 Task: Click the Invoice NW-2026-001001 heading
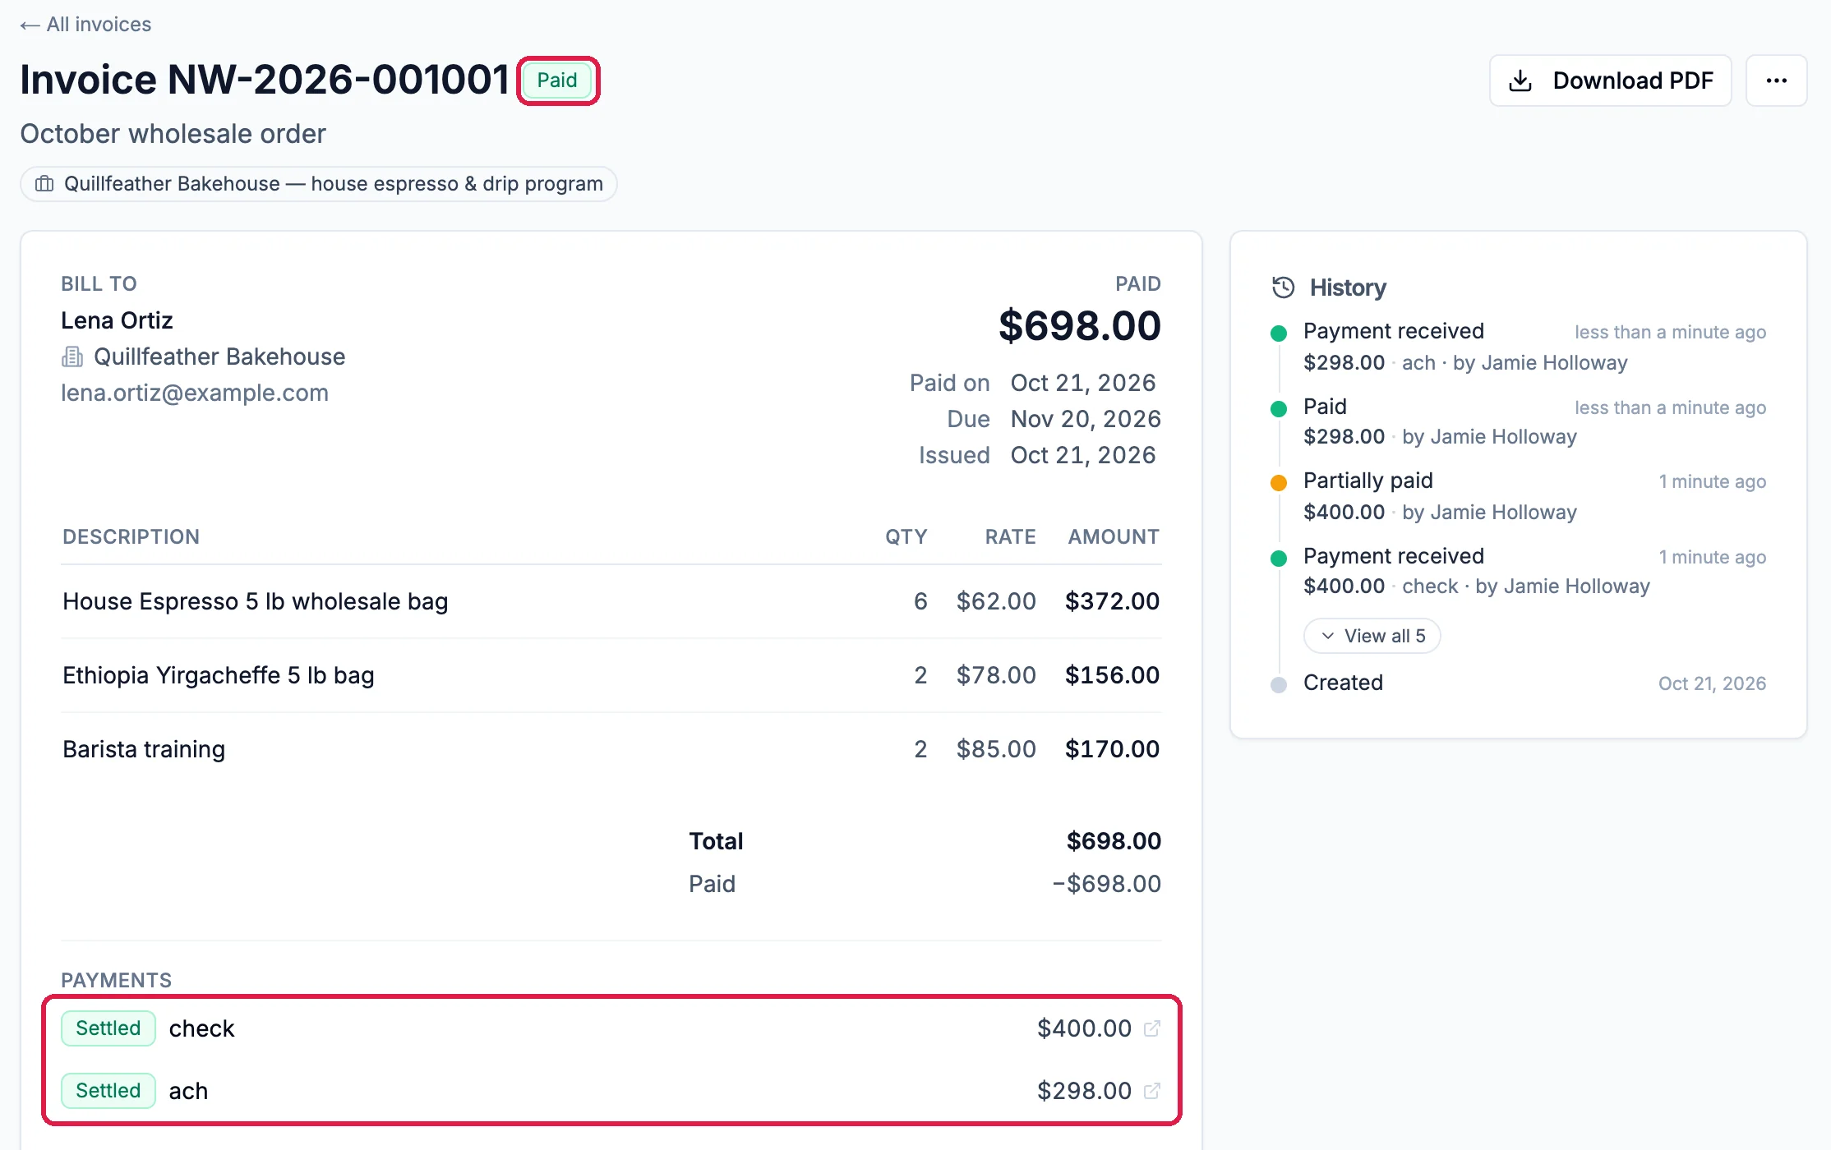(265, 80)
